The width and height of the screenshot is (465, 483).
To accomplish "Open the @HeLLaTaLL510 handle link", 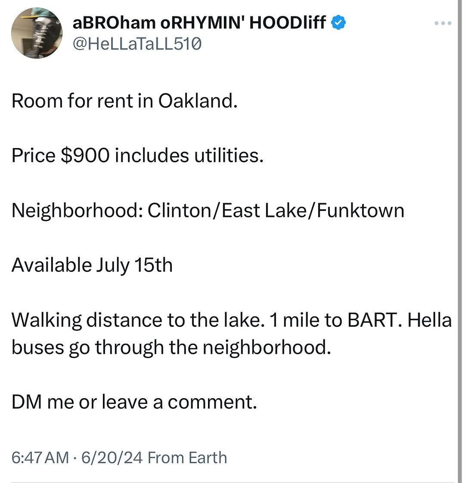I will (x=137, y=43).
